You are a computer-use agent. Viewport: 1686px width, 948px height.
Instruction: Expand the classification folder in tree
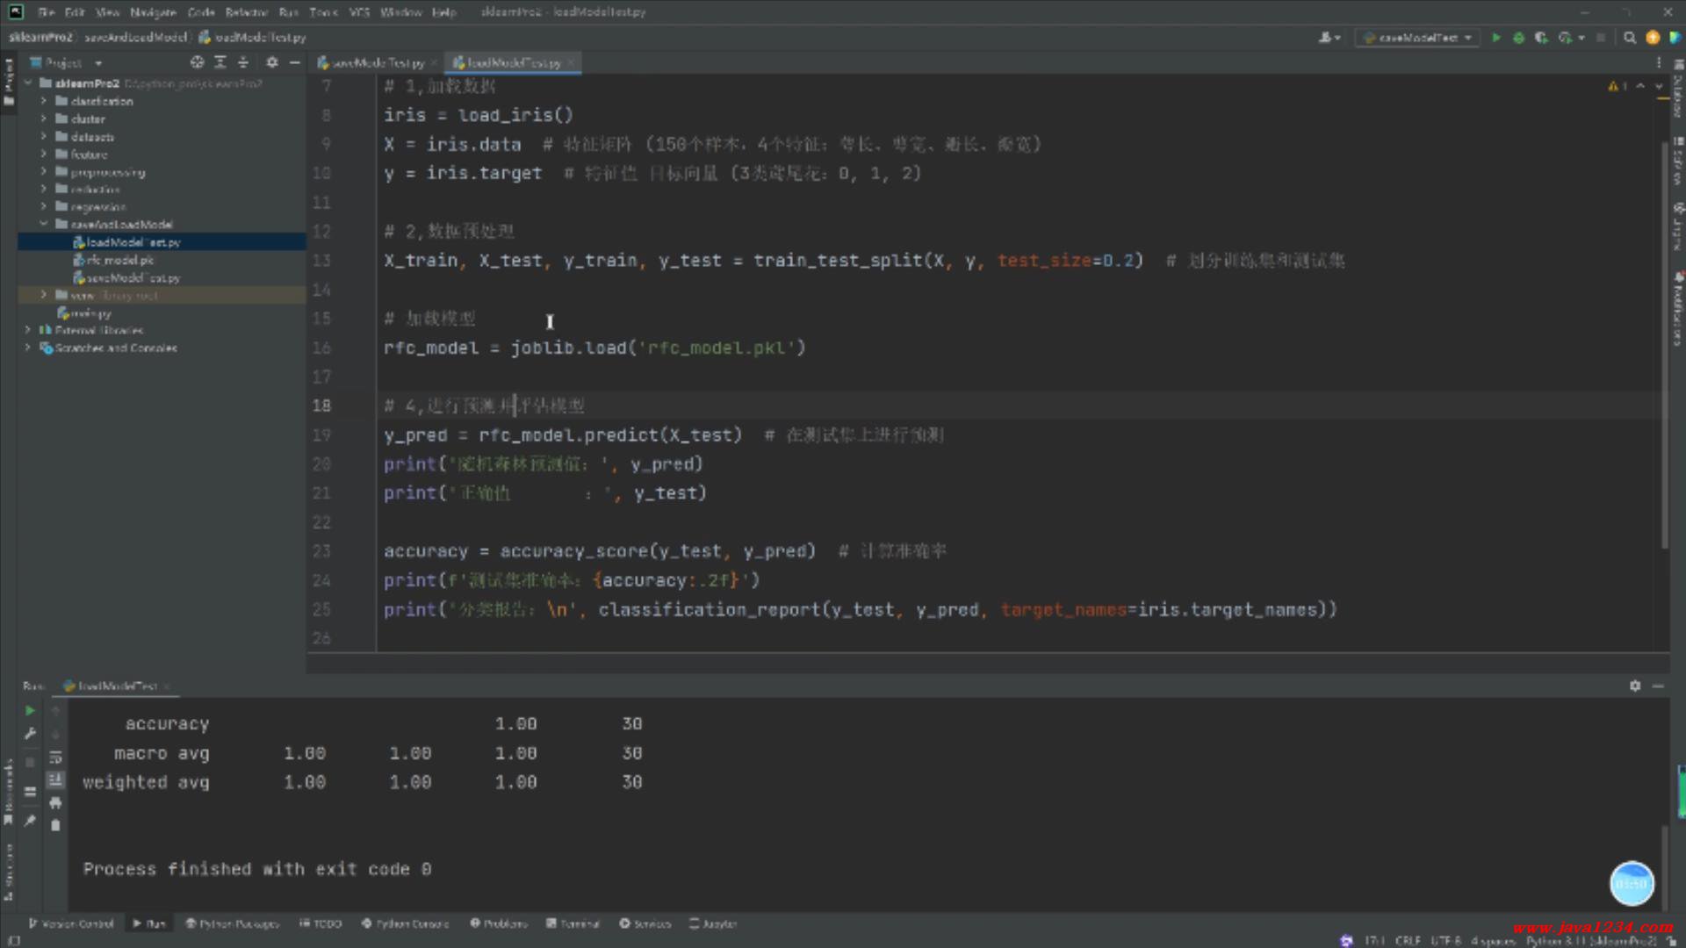43,101
